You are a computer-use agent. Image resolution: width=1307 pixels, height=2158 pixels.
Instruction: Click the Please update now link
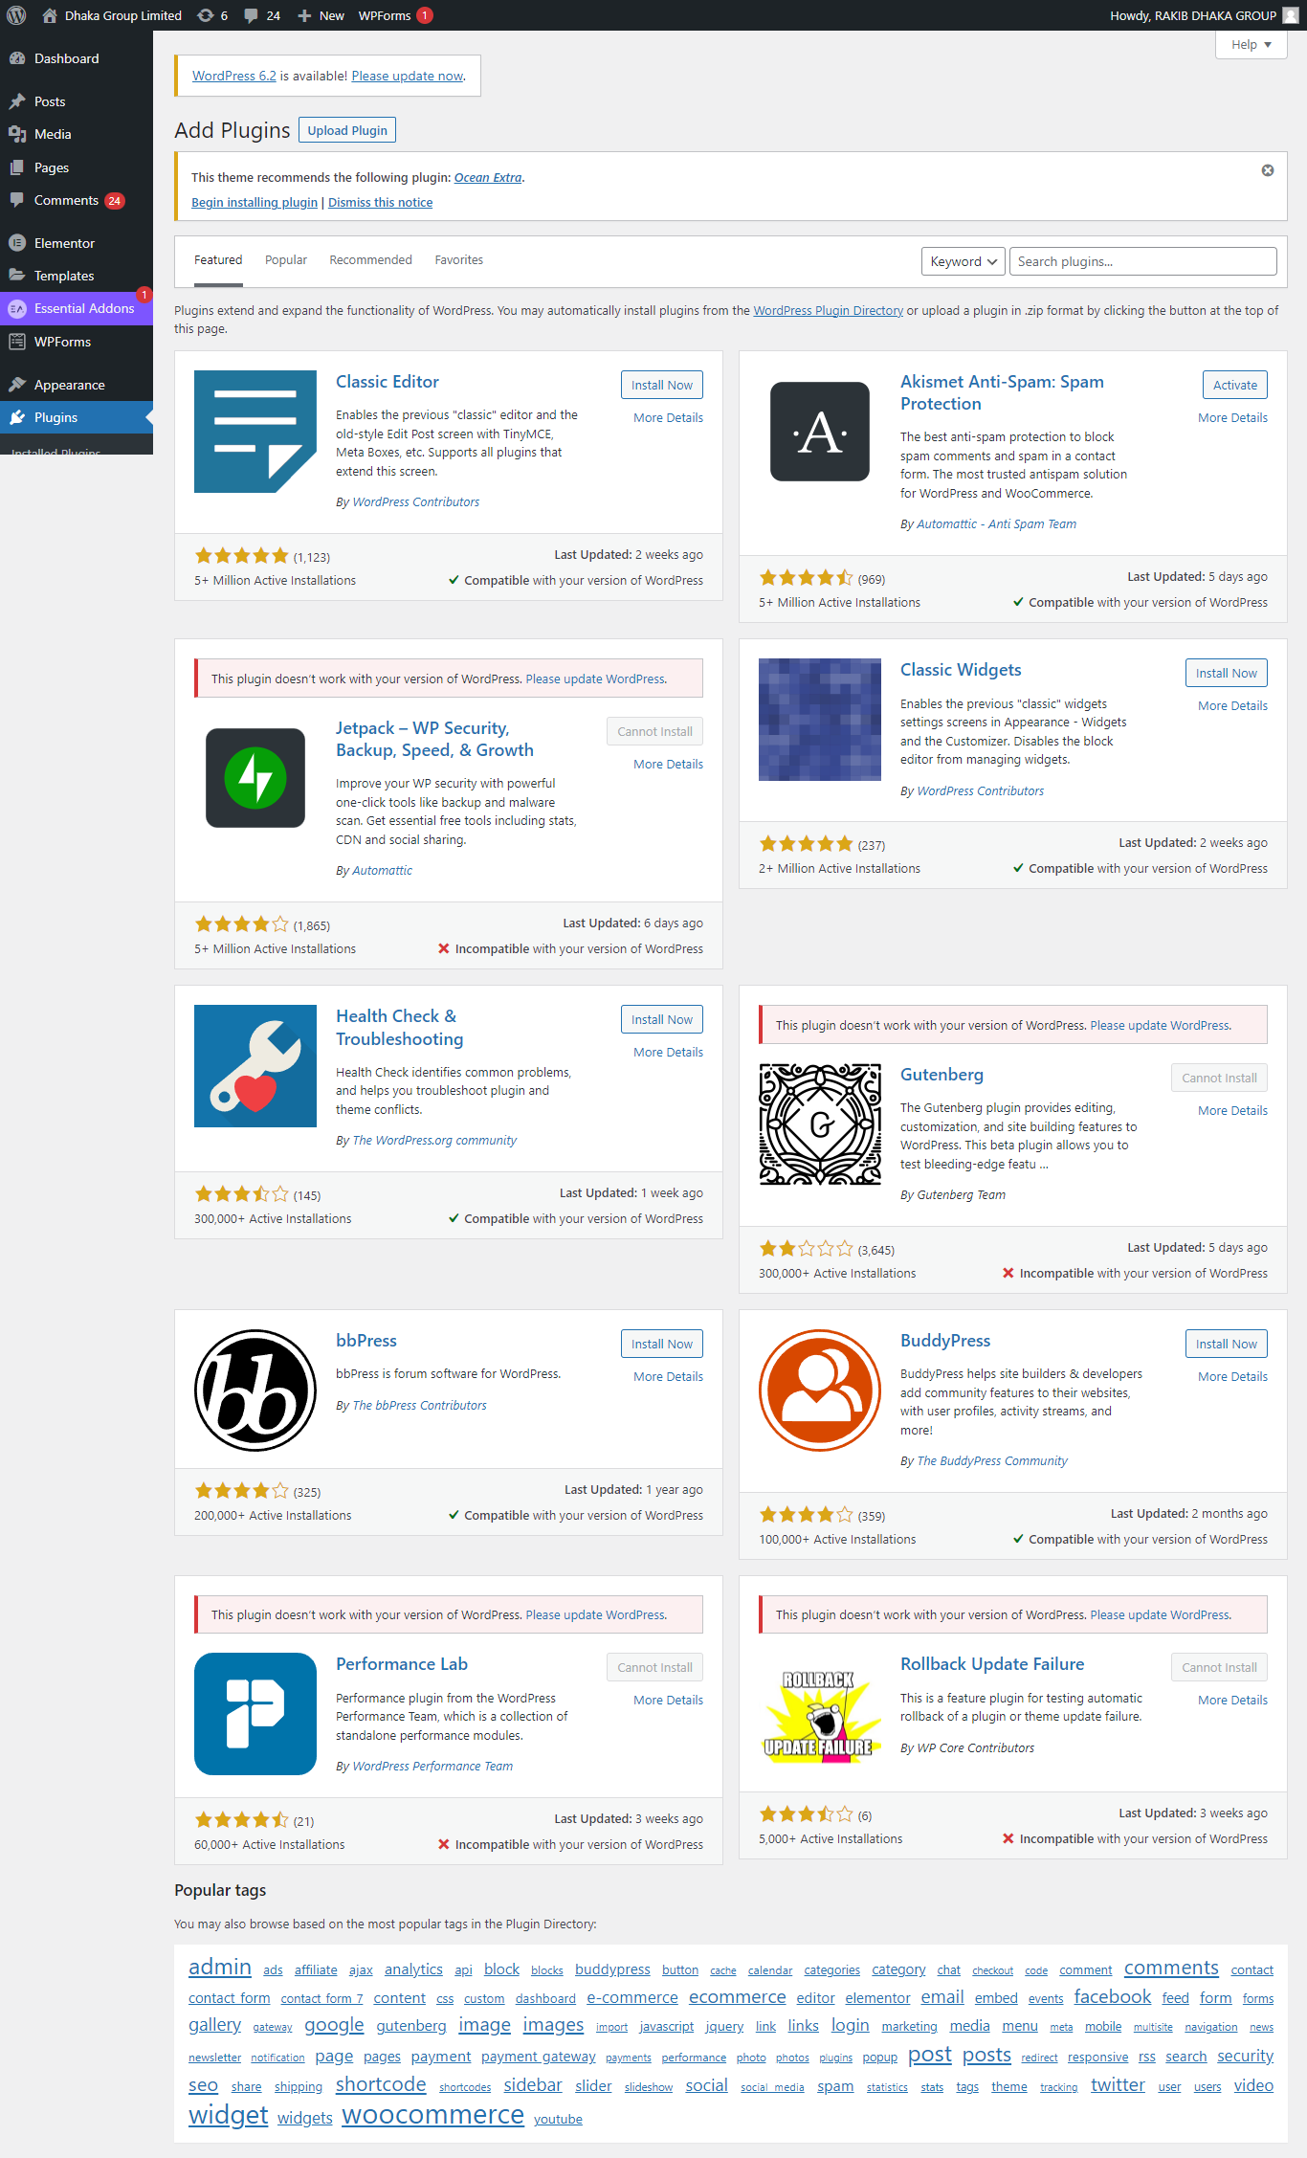pos(408,76)
